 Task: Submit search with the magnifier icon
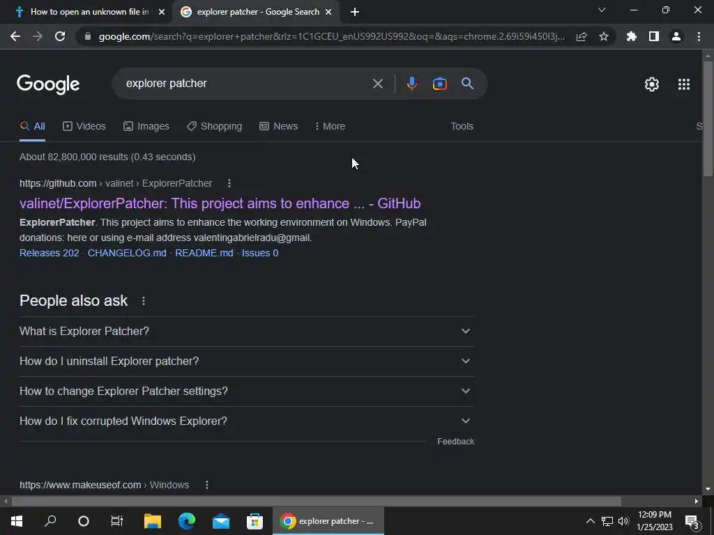[x=467, y=84]
